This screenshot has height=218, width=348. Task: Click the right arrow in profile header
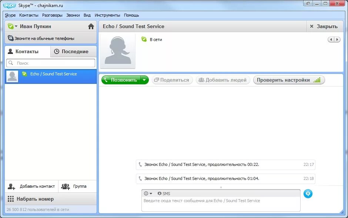[337, 40]
